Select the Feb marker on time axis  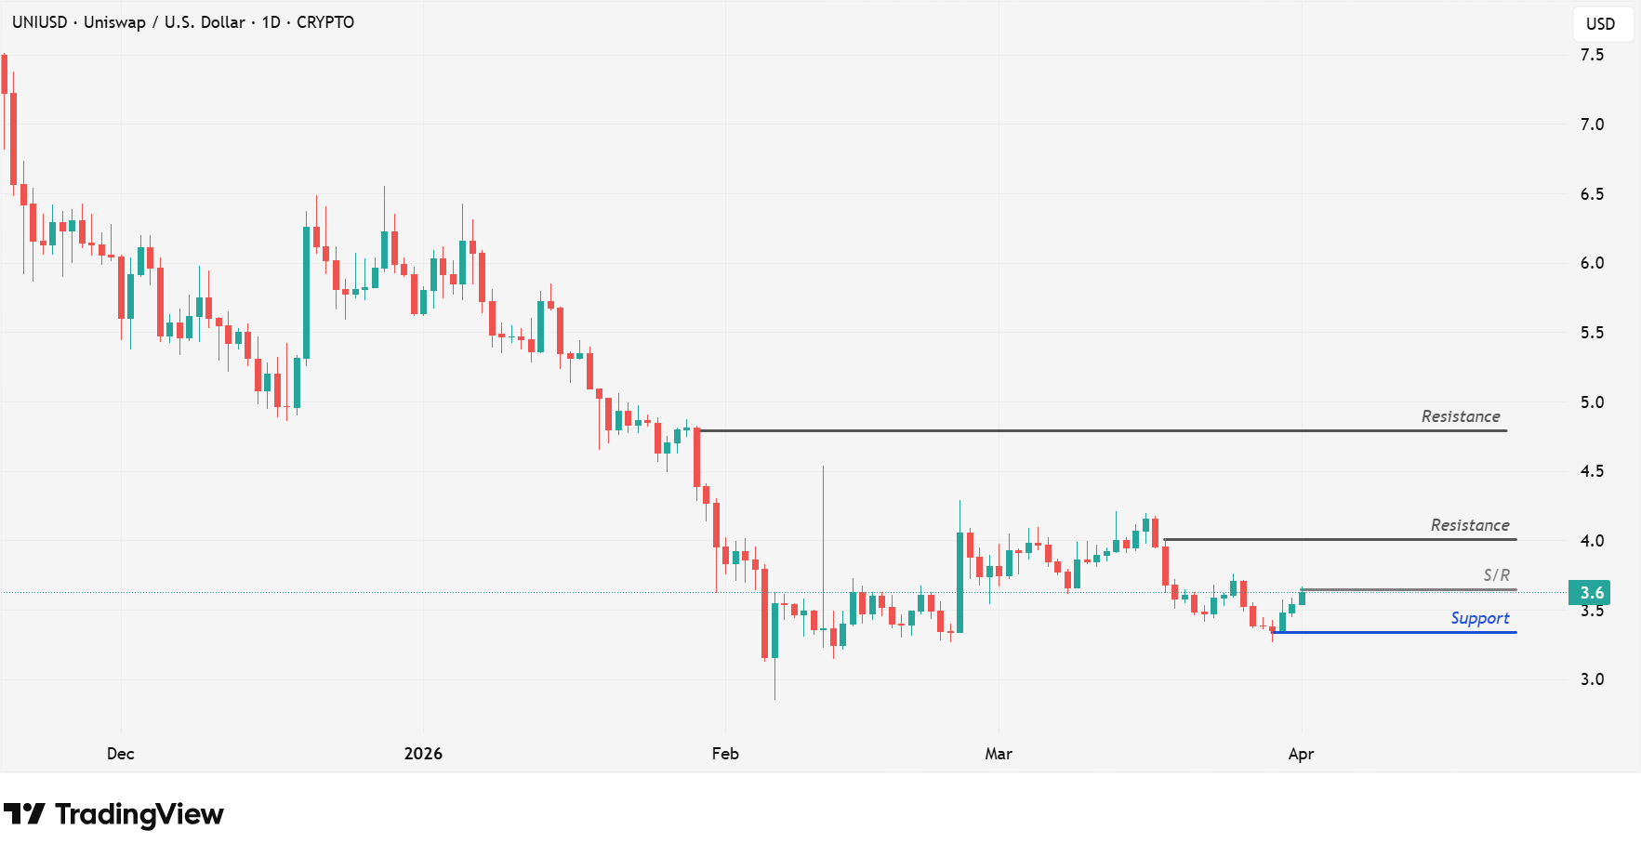[x=725, y=754]
